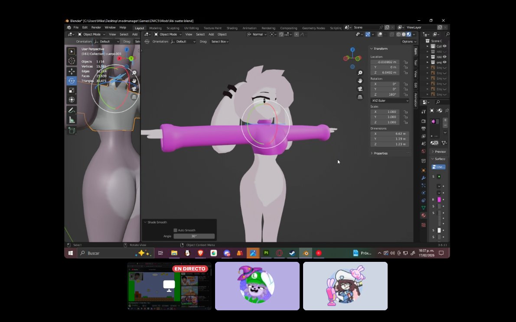Select the Select Box tool
The height and width of the screenshot is (322, 516).
(72, 51)
